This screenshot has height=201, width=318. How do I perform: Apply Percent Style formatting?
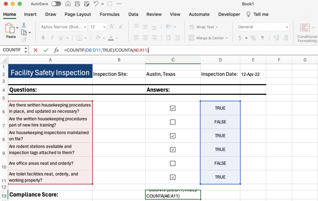point(253,38)
